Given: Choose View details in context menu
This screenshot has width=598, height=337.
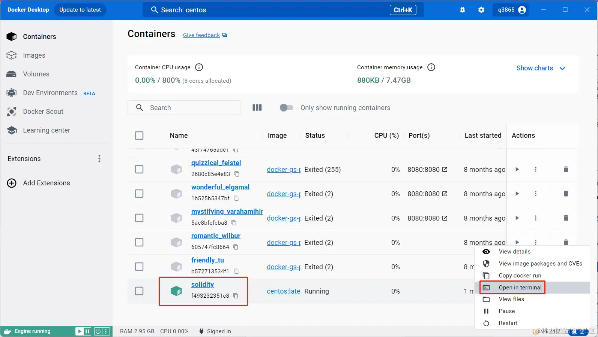Looking at the screenshot, I should click(x=532, y=252).
